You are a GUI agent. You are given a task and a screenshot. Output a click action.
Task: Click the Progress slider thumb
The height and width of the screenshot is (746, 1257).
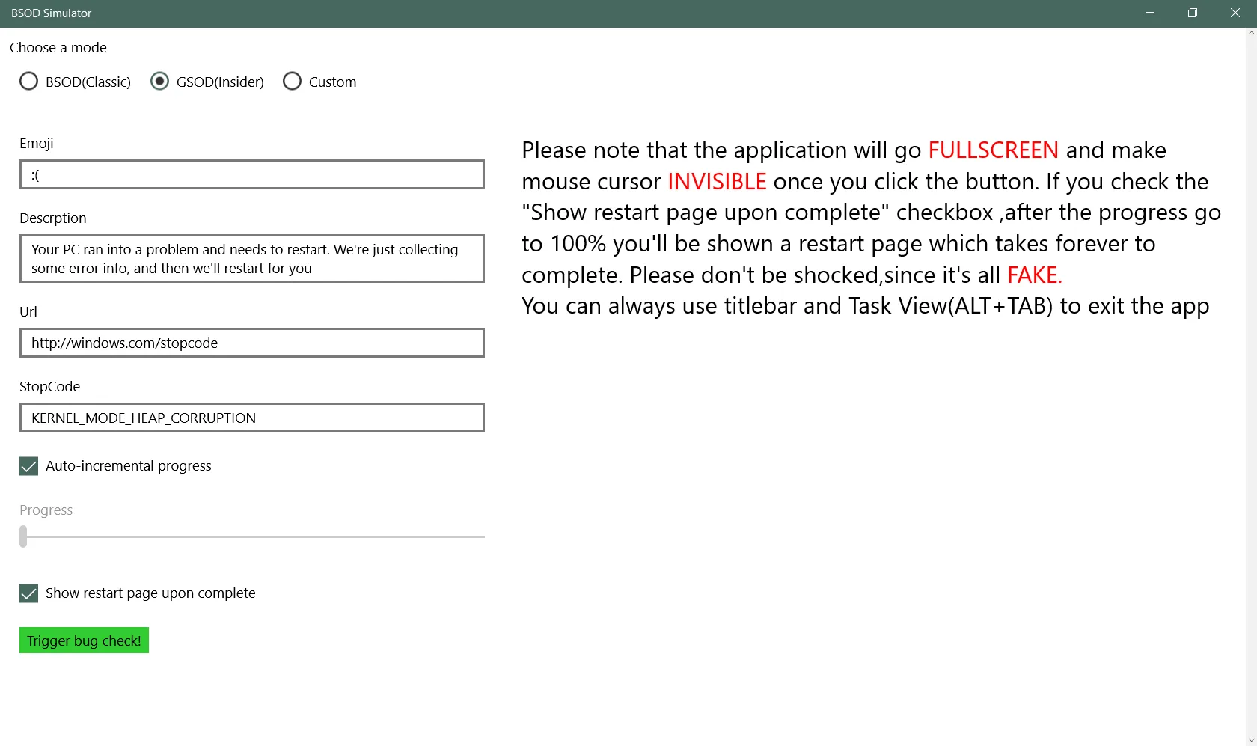[x=23, y=536]
